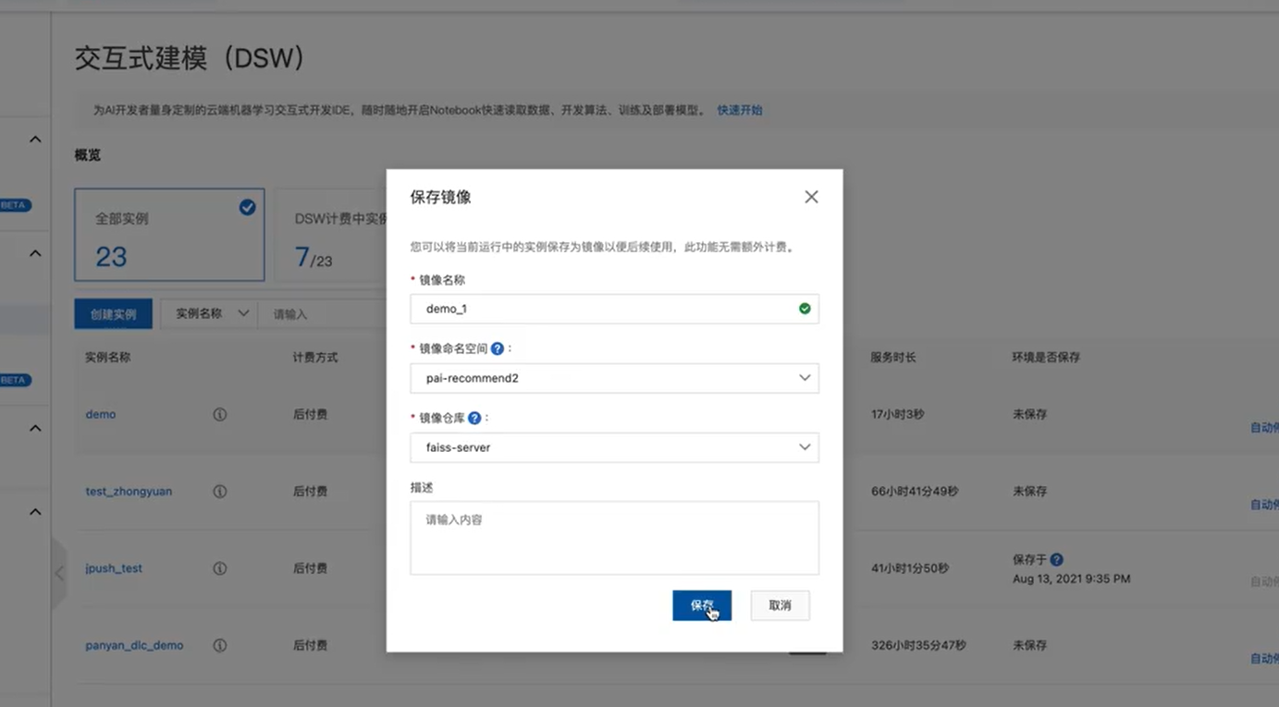Click 取消 to cancel saving
Image resolution: width=1279 pixels, height=707 pixels.
click(x=779, y=605)
